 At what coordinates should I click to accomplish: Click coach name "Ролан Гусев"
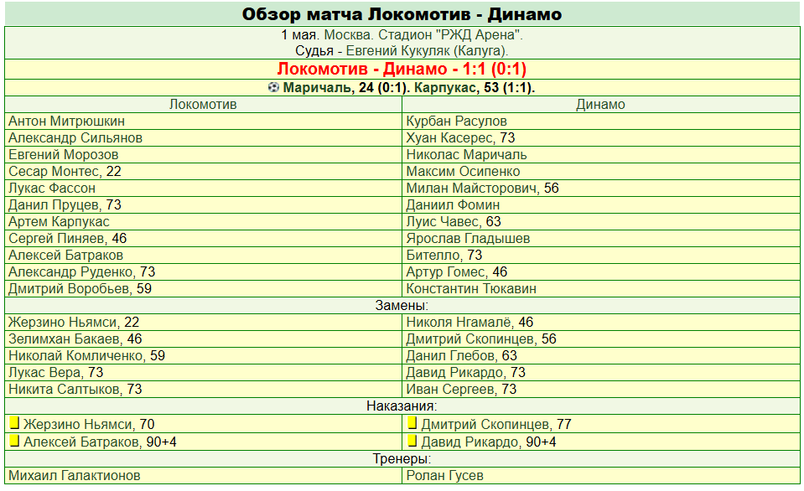click(445, 476)
